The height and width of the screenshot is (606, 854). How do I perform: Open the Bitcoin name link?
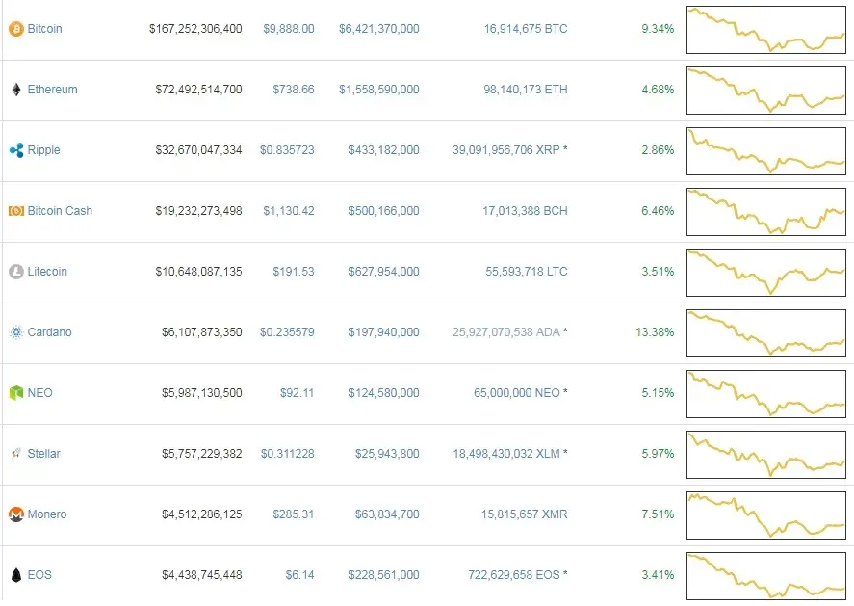tap(44, 29)
